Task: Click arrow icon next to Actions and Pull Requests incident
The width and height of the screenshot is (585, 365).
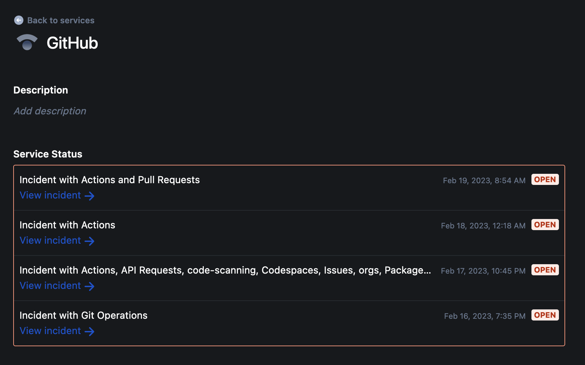Action: 89,196
